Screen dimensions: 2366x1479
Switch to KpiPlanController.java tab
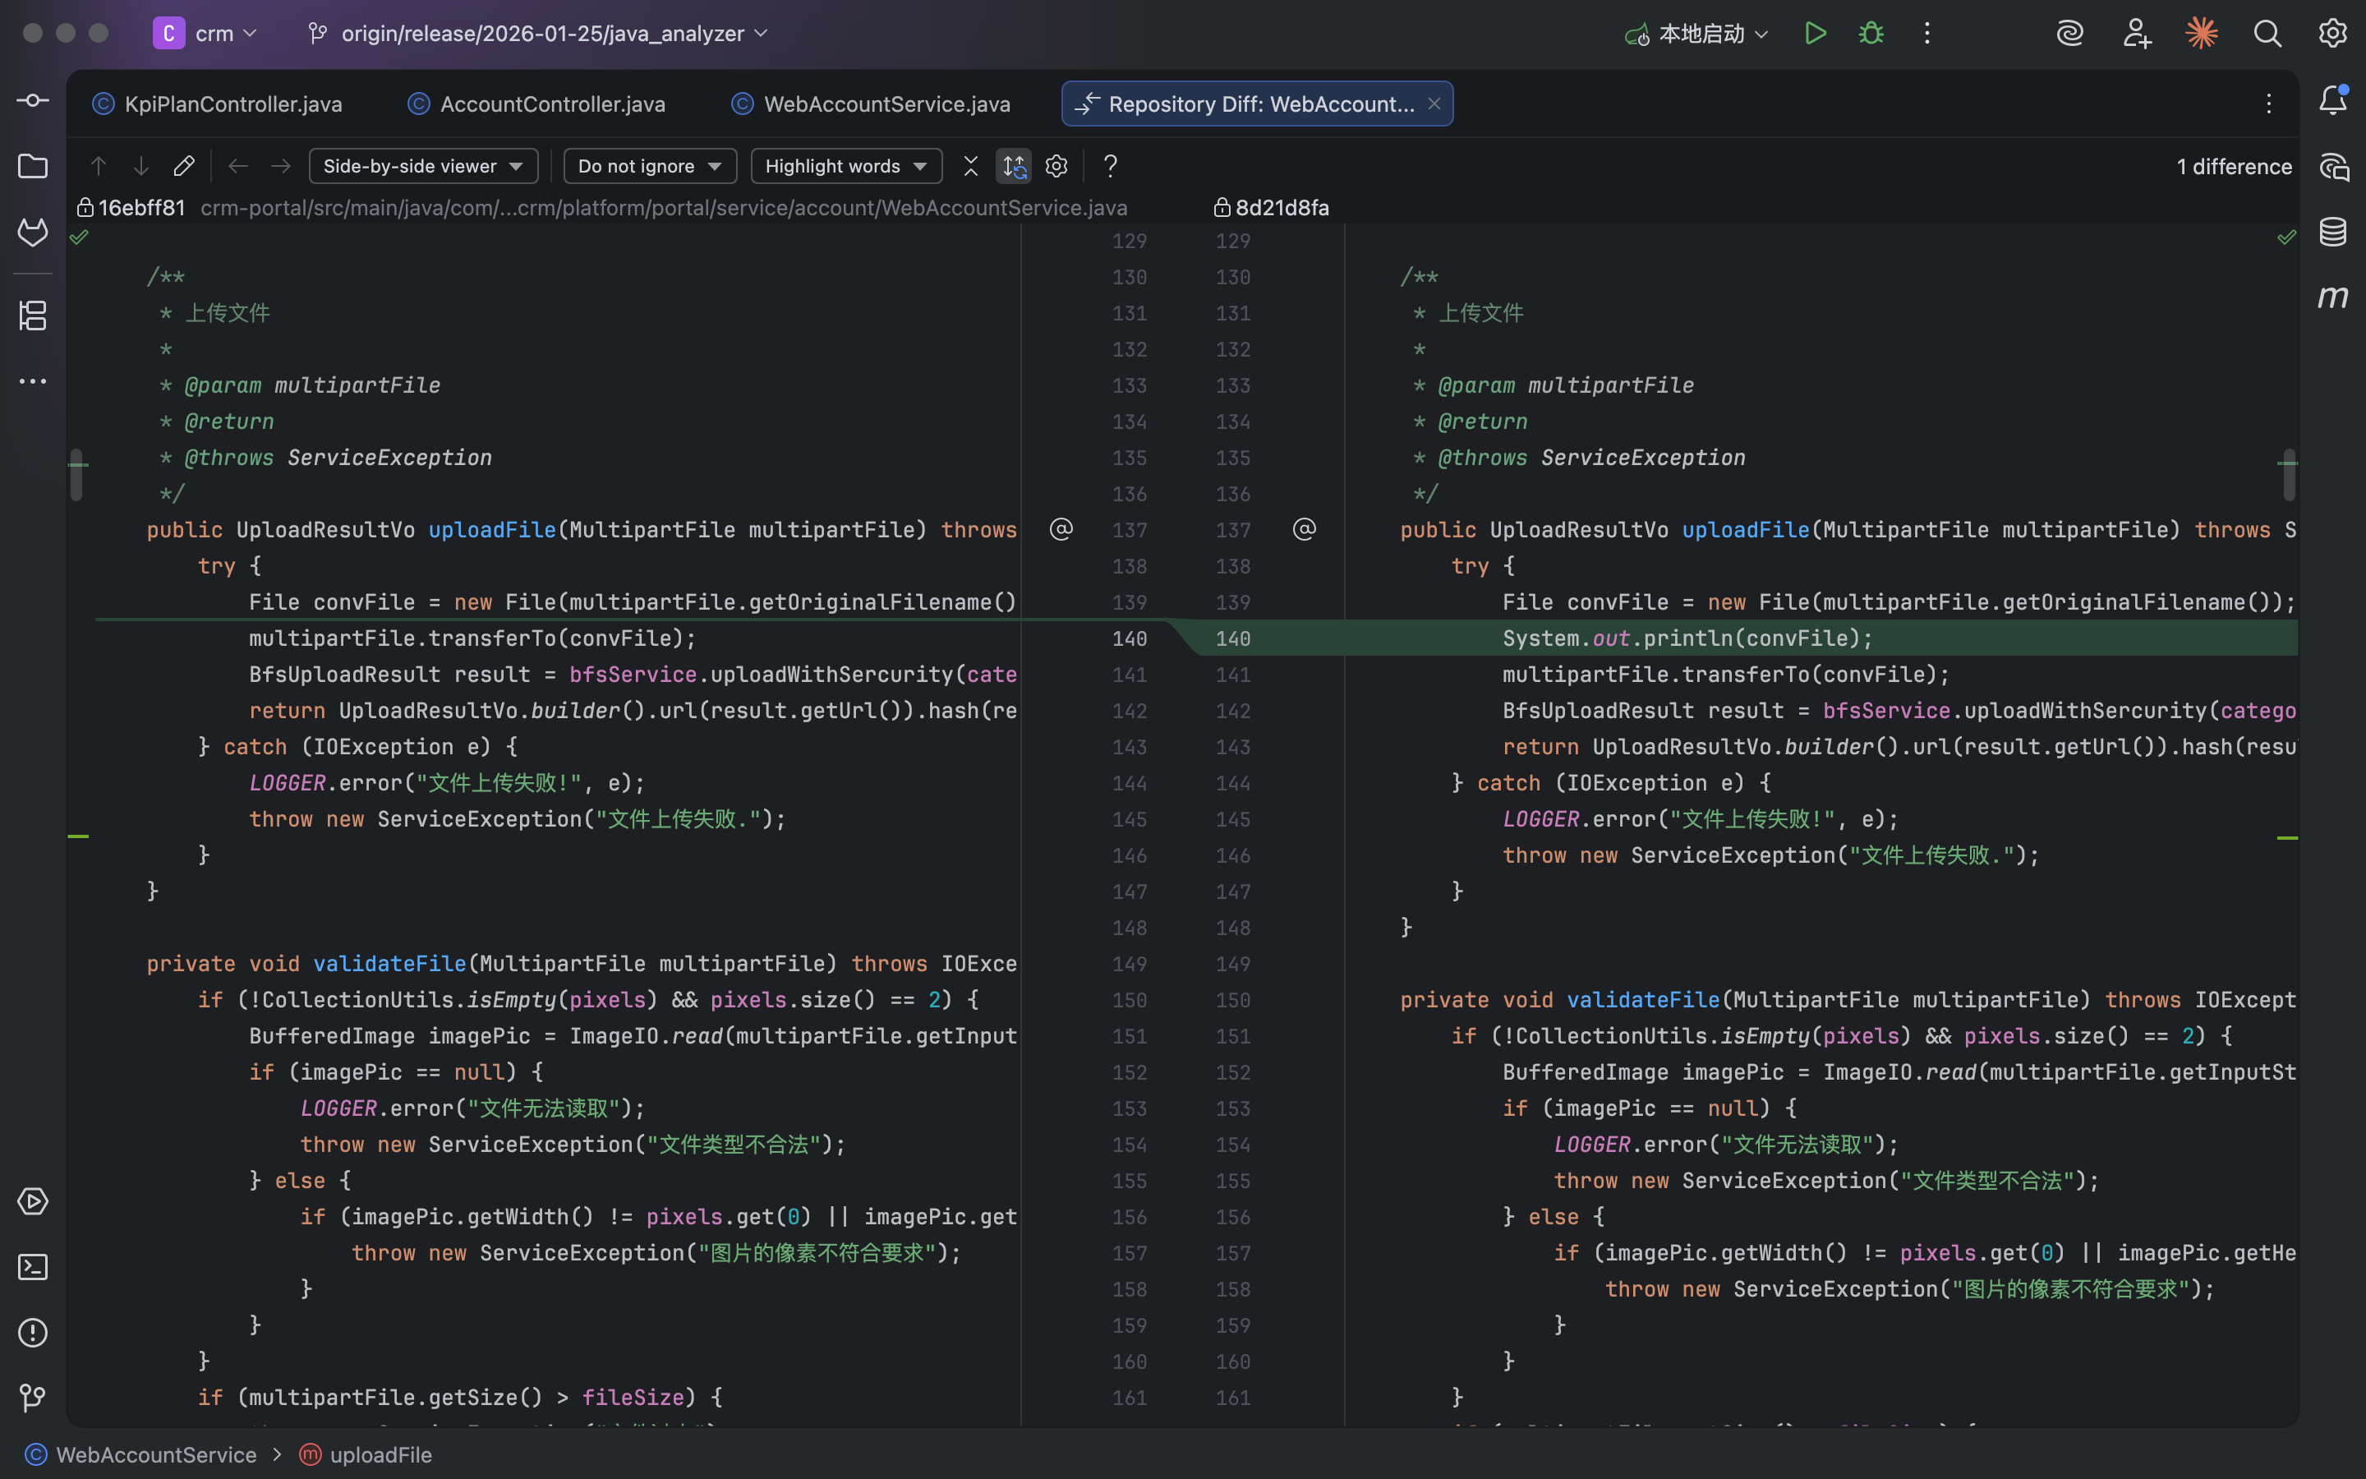click(x=232, y=104)
